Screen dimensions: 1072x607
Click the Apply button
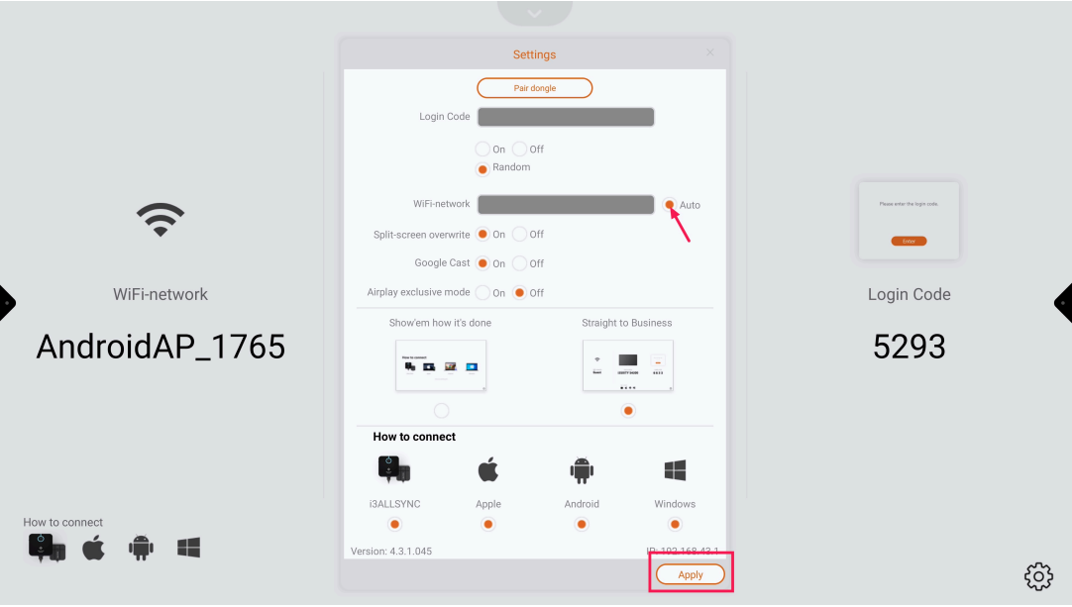691,574
